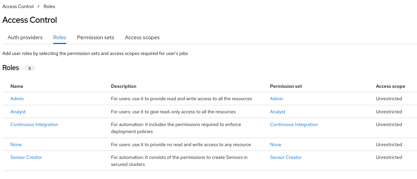The image size is (417, 179).
Task: Open the Sensor Creator role link
Action: click(26, 157)
